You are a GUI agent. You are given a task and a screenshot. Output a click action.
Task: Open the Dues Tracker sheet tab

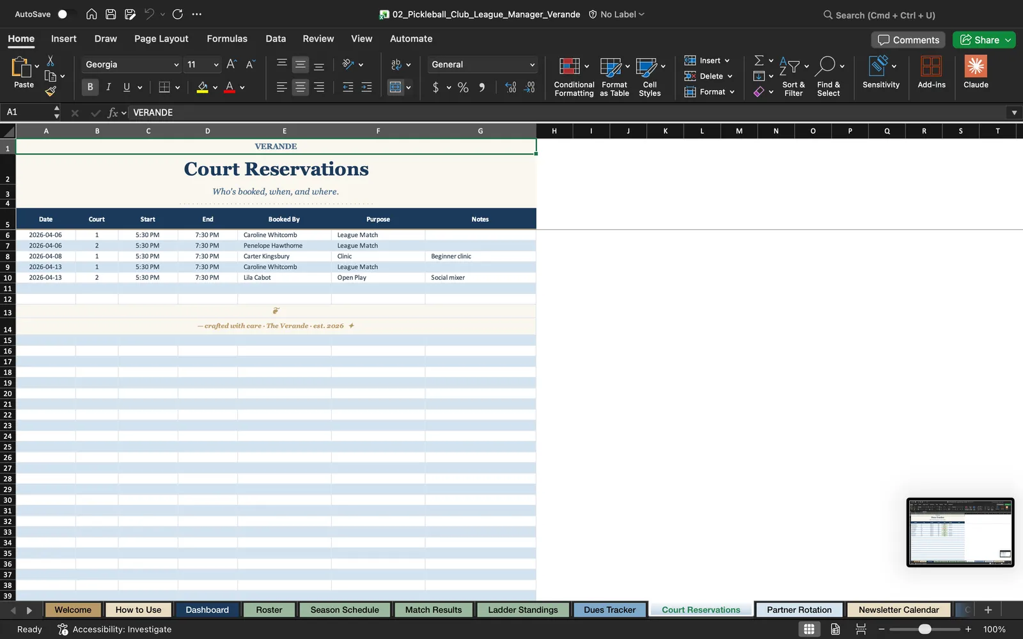[610, 610]
